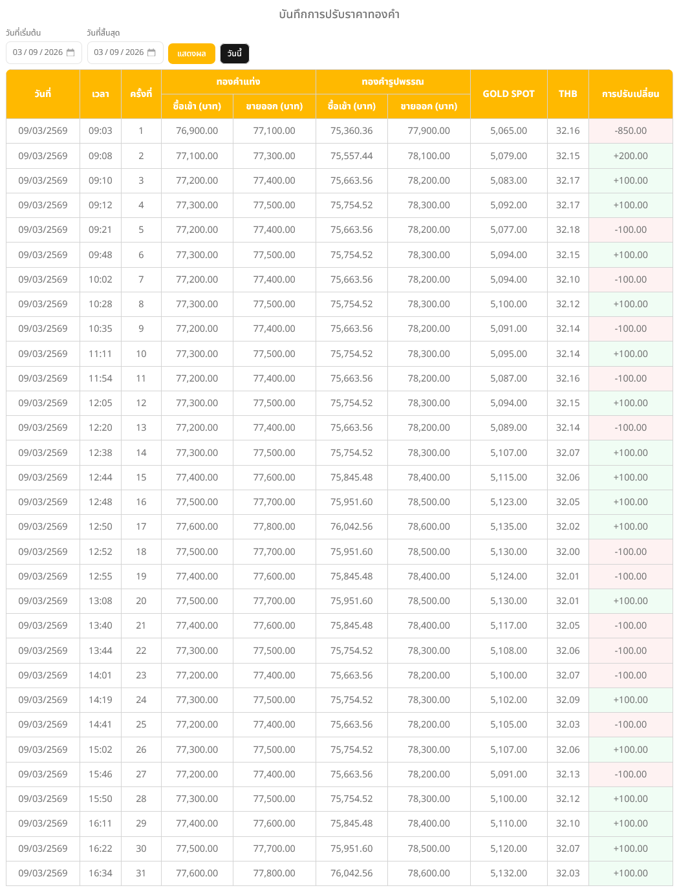Click the page title บันทึกการปรับราคาทองคำ

point(339,14)
